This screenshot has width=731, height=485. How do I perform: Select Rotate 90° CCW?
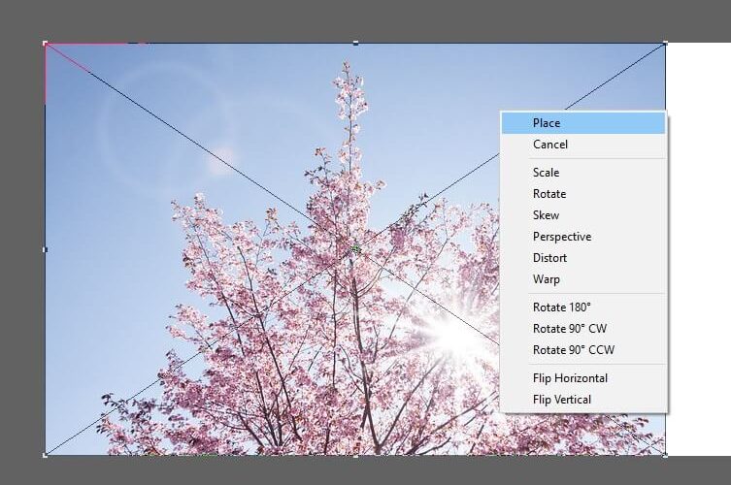tap(583, 350)
